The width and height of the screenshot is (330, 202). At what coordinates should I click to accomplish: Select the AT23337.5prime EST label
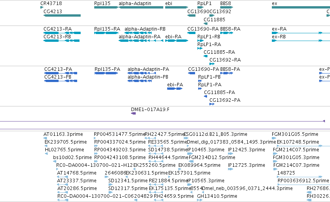pyautogui.click(x=77, y=181)
